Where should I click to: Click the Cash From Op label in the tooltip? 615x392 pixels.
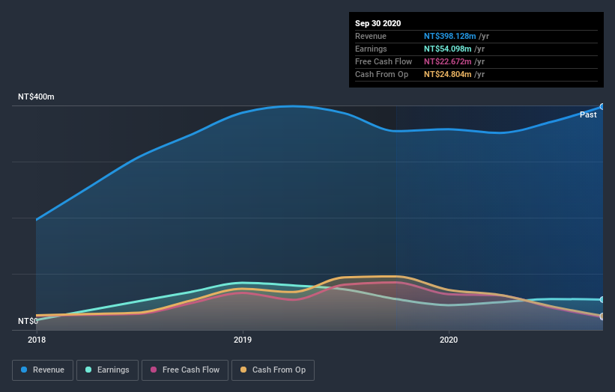(381, 74)
